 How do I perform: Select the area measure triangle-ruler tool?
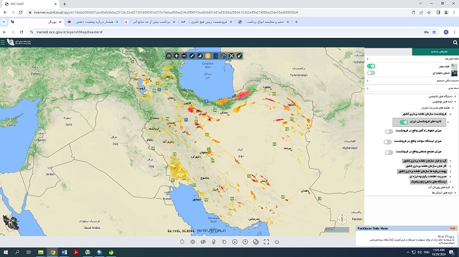pyautogui.click(x=200, y=56)
